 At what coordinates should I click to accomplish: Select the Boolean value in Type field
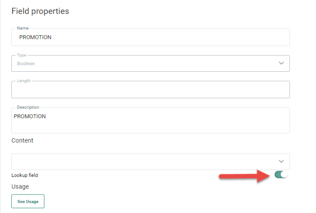click(x=26, y=64)
